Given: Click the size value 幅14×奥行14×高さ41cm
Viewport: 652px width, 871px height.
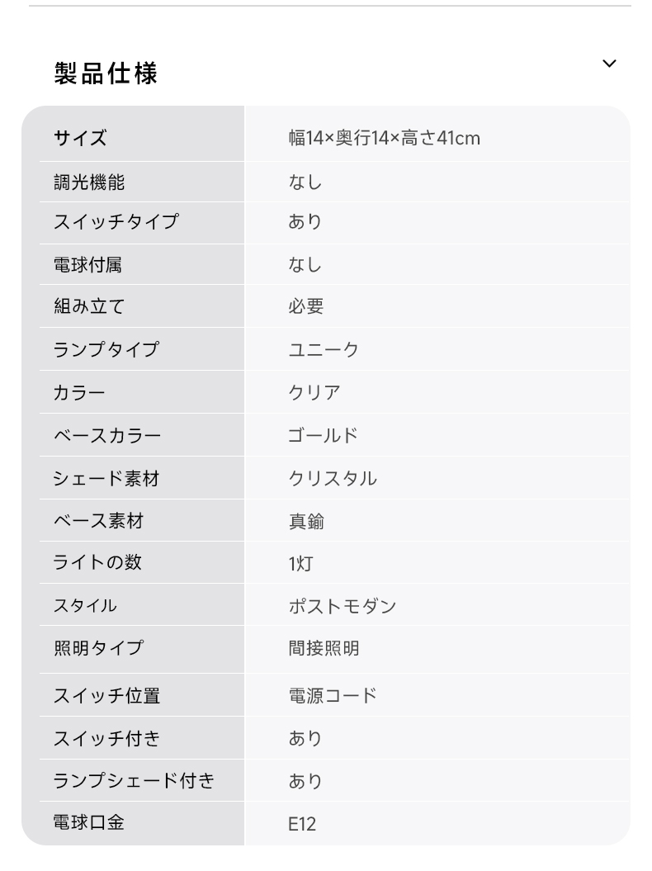Looking at the screenshot, I should [x=385, y=138].
